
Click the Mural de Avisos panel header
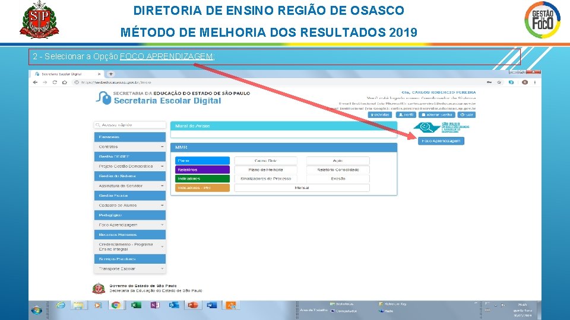(284, 126)
